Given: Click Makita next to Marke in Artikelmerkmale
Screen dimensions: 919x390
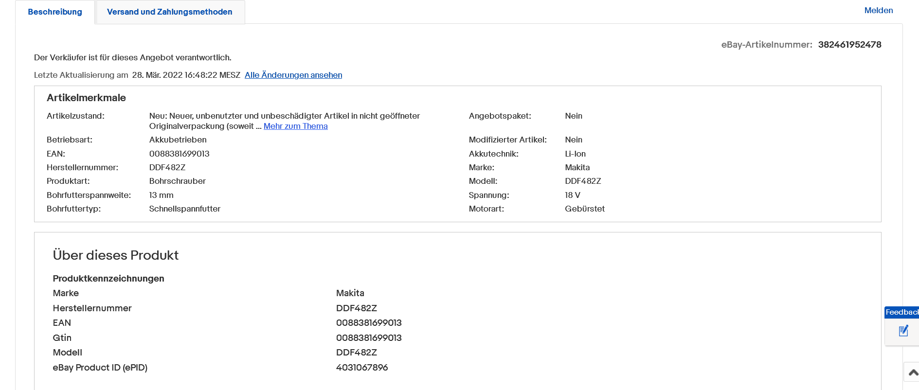Looking at the screenshot, I should coord(577,167).
